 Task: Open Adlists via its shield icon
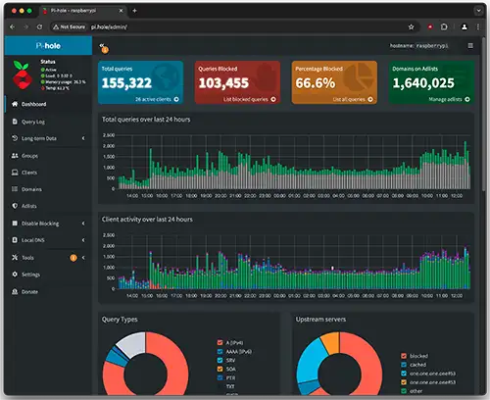click(15, 206)
